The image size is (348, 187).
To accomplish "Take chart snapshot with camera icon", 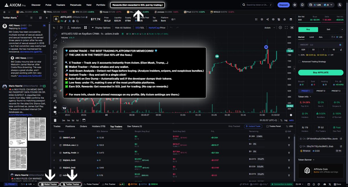I will point(292,27).
